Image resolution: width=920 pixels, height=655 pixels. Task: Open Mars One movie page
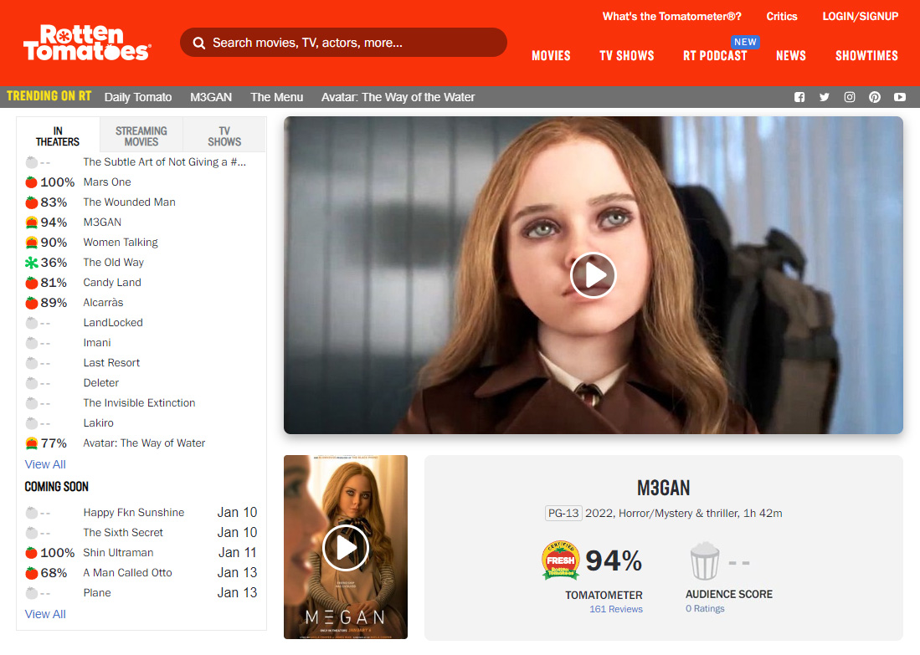tap(107, 182)
